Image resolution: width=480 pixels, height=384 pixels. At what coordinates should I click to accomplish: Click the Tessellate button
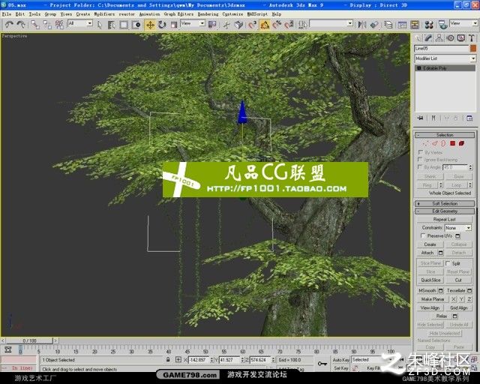point(456,290)
